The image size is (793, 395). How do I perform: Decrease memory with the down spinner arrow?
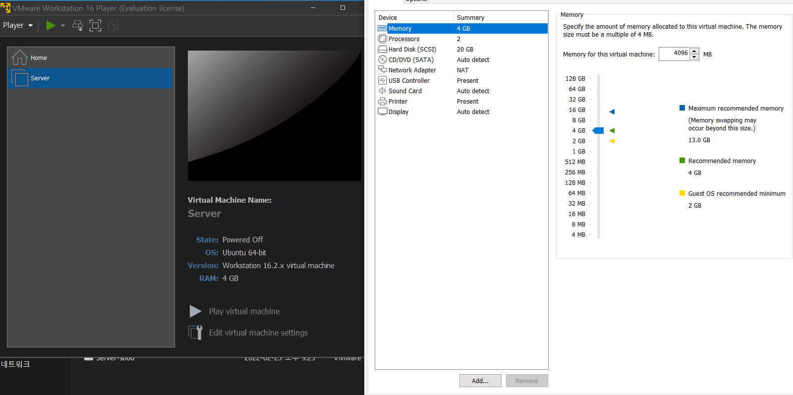click(694, 57)
